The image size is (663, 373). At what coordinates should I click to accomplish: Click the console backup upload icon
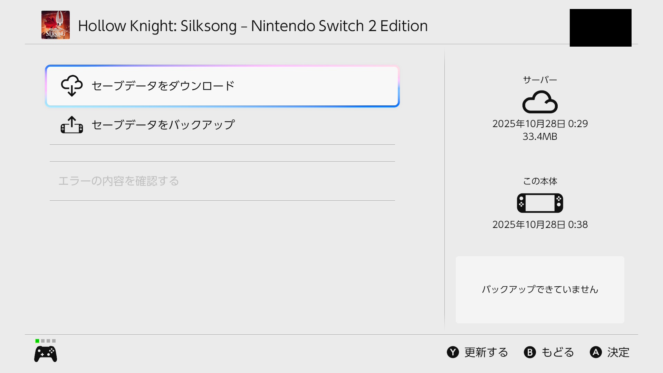(x=71, y=125)
